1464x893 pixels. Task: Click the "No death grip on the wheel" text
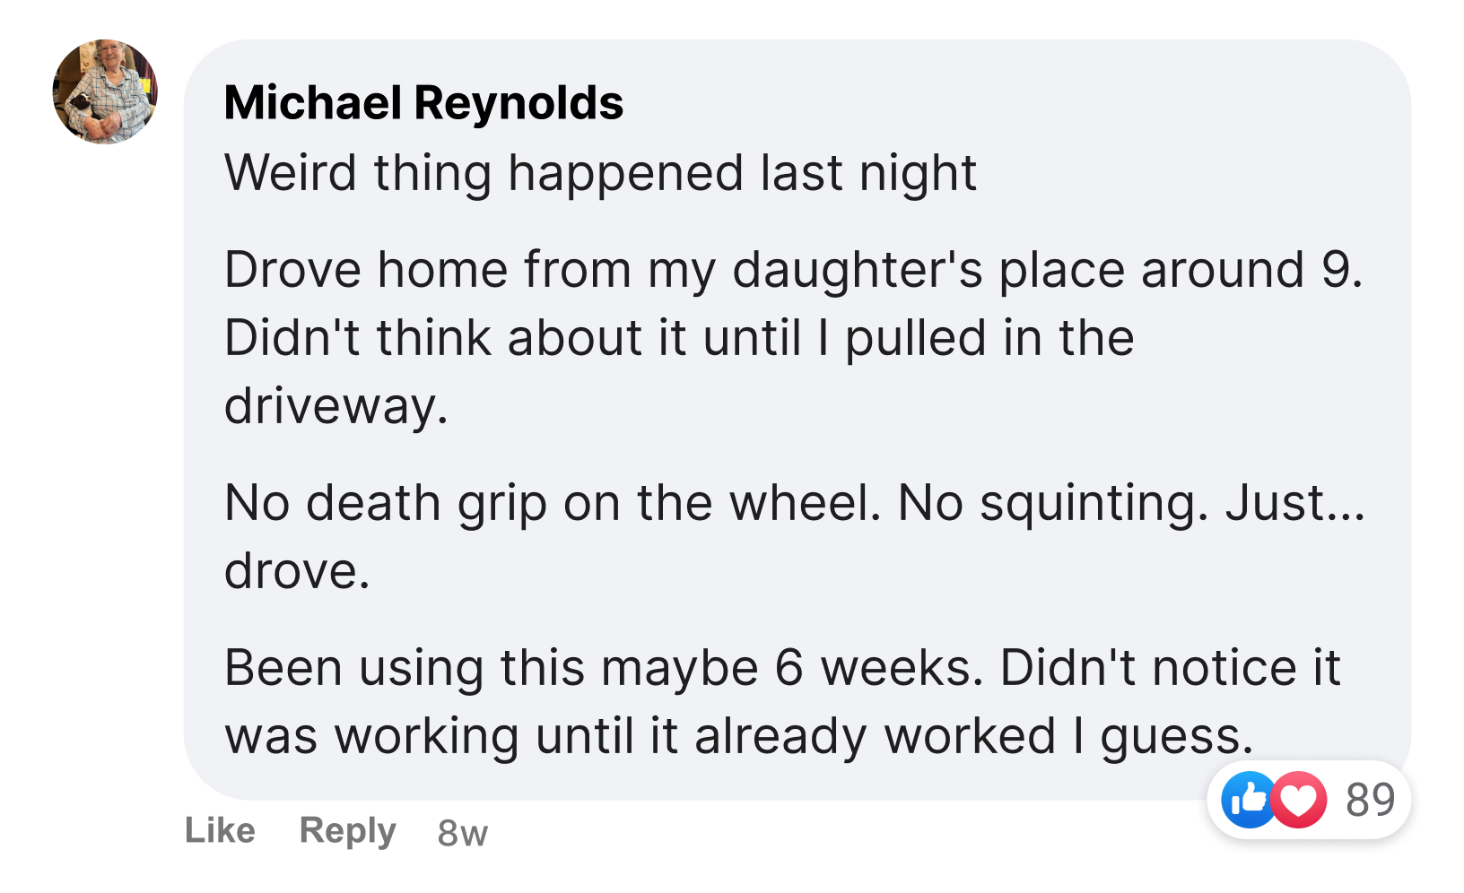point(553,502)
